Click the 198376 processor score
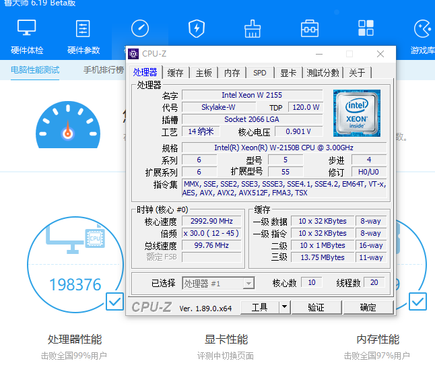 pos(75,285)
